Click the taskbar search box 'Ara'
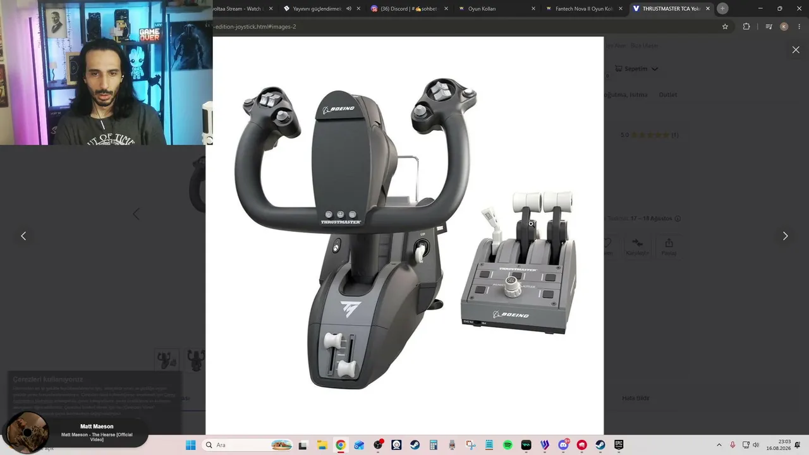This screenshot has width=809, height=455. coord(248,445)
